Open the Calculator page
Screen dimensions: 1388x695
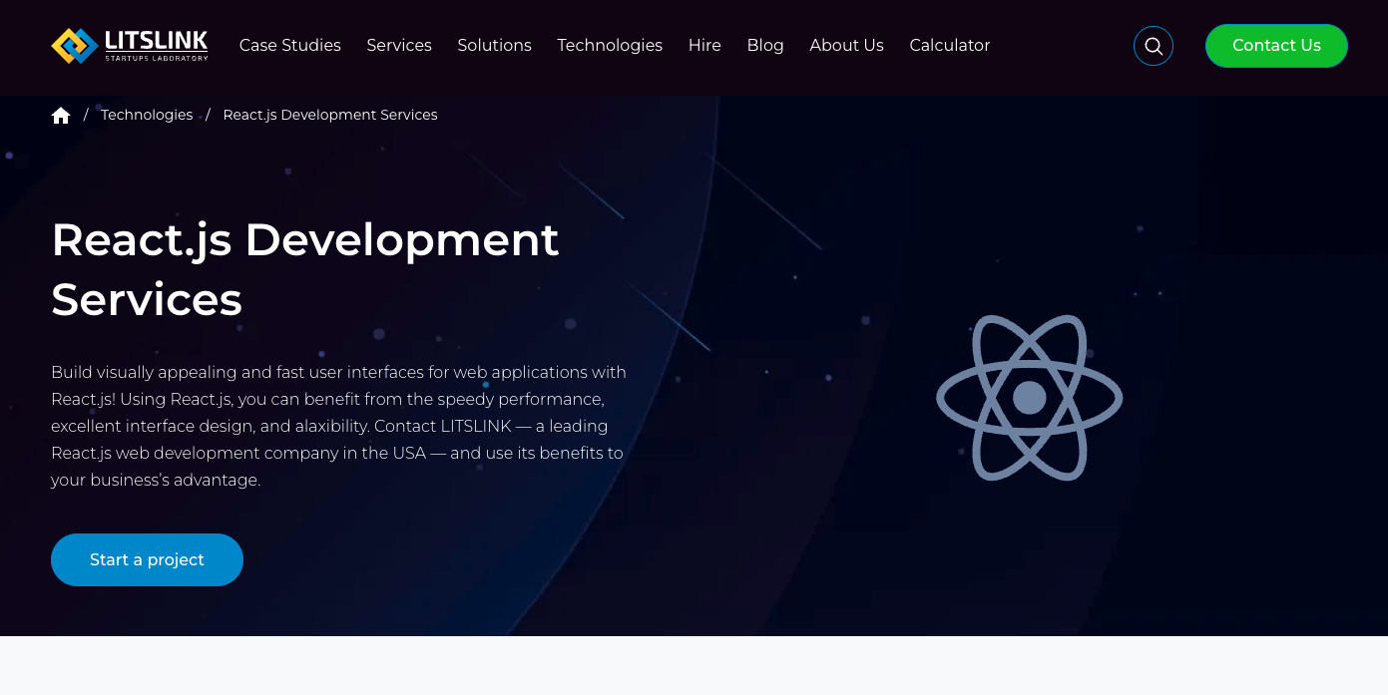click(x=950, y=45)
